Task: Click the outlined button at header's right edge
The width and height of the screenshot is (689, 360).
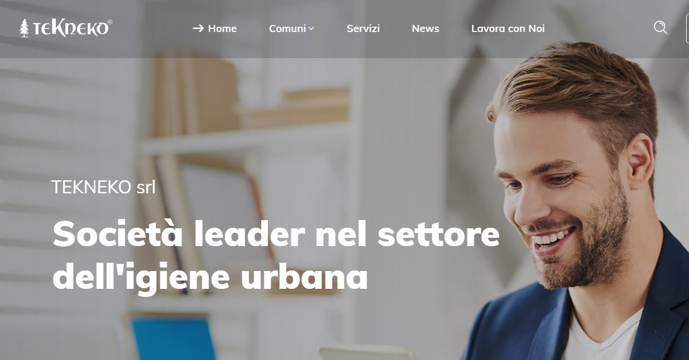Action: coord(687,28)
